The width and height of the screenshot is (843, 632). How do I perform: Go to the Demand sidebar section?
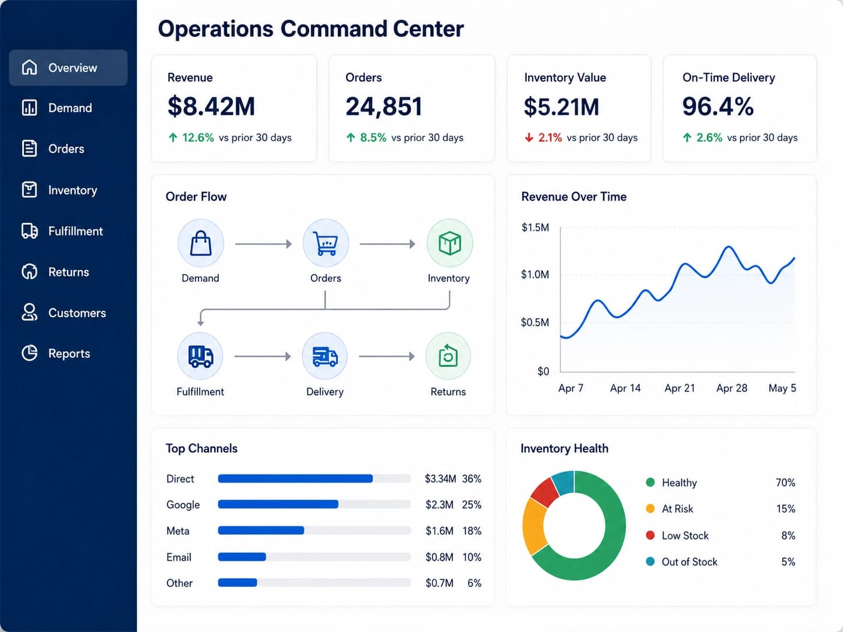pyautogui.click(x=68, y=108)
